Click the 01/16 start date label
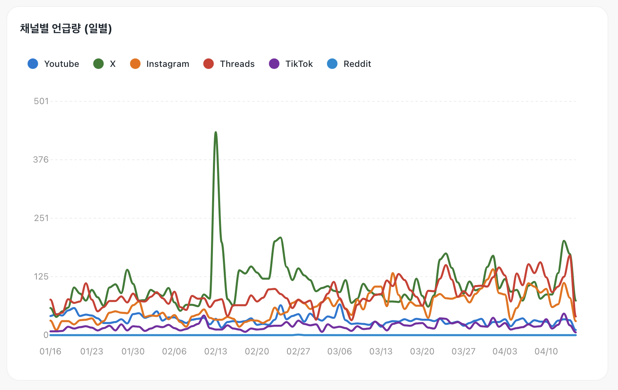 50,352
